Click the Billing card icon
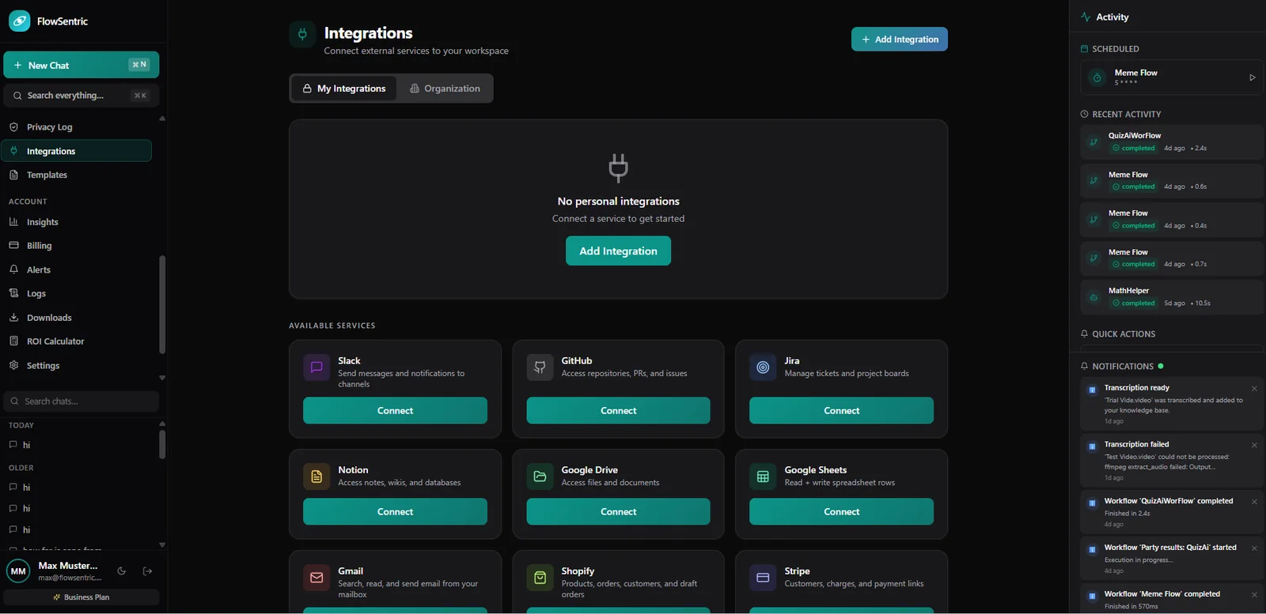This screenshot has height=614, width=1266. point(13,246)
